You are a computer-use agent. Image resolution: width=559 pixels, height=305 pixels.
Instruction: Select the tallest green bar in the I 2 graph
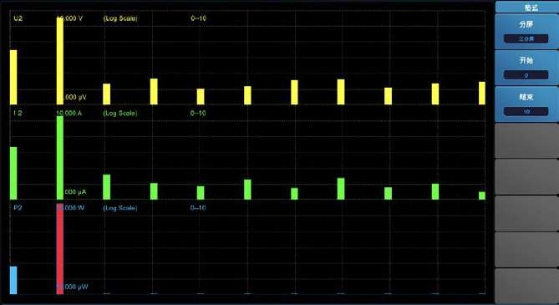[x=60, y=158]
